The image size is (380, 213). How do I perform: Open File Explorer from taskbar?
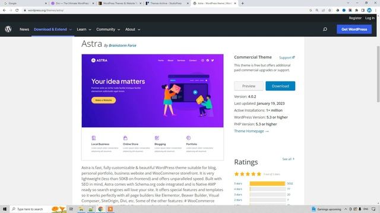tap(81, 209)
